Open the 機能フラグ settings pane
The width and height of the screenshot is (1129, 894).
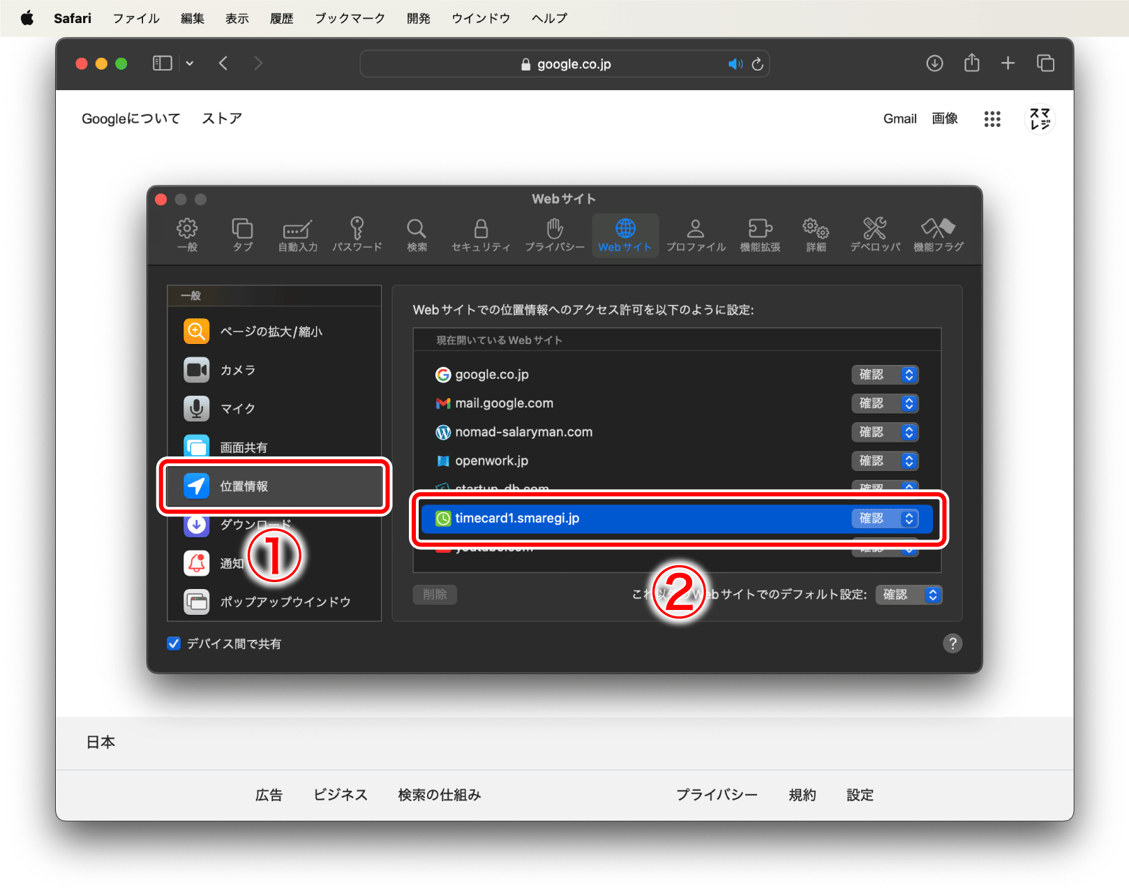[939, 235]
